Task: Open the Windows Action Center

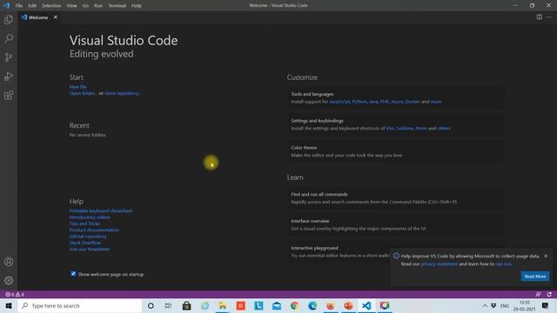Action: [546, 305]
